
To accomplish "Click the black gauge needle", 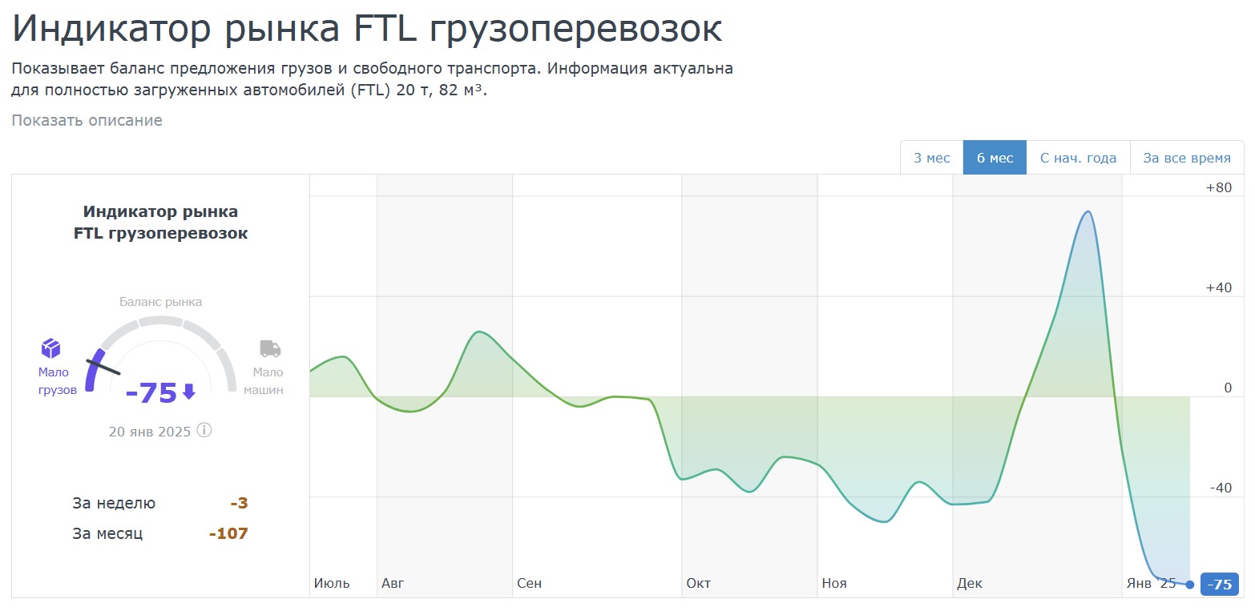I will point(103,368).
